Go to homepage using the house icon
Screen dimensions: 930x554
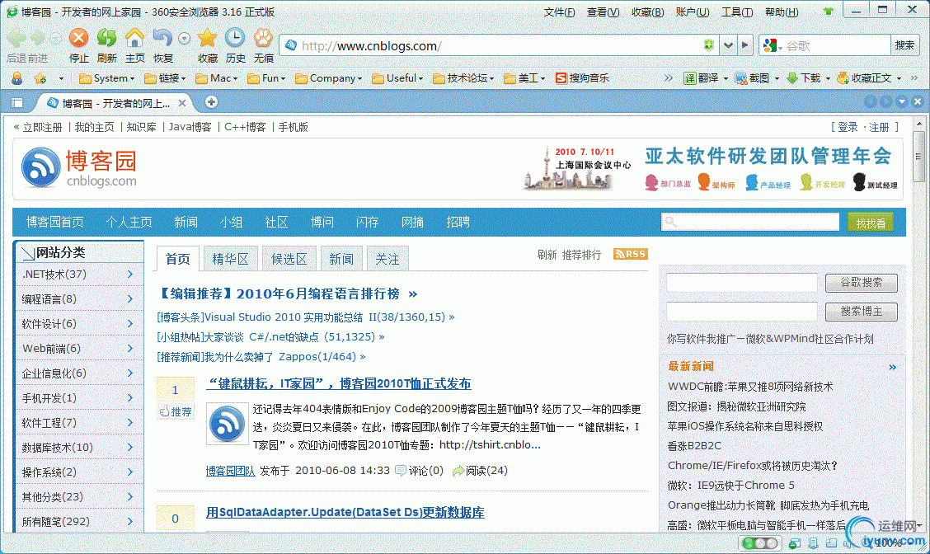click(134, 38)
